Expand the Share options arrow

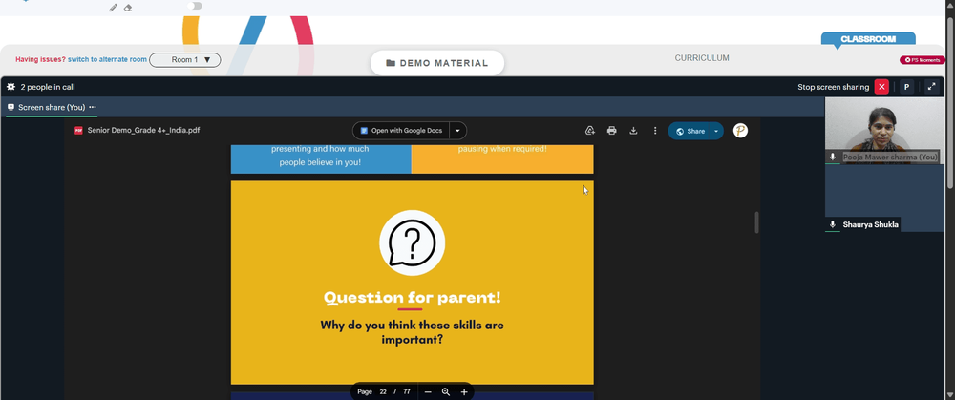tap(716, 131)
